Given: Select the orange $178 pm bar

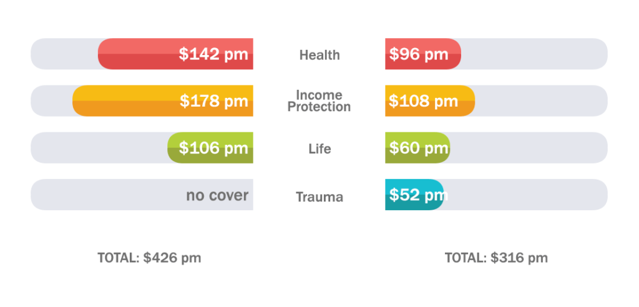Looking at the screenshot, I should [163, 101].
